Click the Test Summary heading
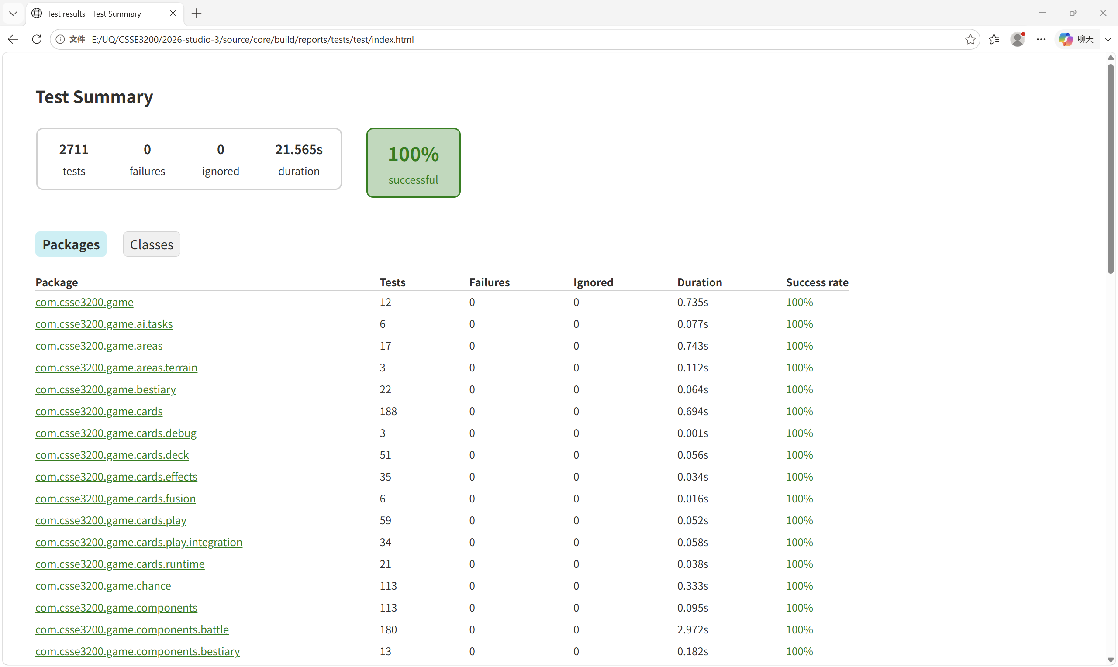Image resolution: width=1118 pixels, height=667 pixels. 94,96
